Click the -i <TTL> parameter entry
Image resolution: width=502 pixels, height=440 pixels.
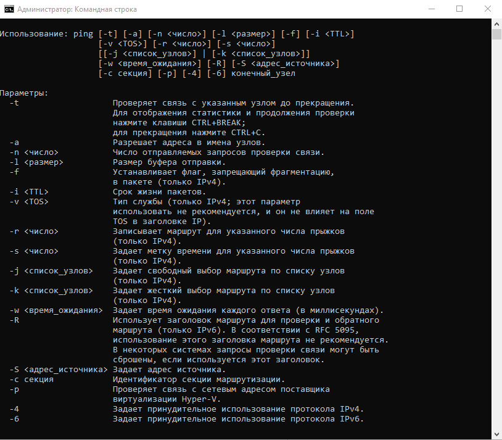tap(30, 192)
